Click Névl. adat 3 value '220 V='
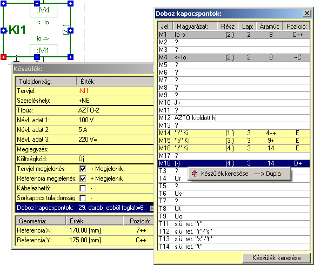The height and width of the screenshot is (265, 314). pos(88,140)
